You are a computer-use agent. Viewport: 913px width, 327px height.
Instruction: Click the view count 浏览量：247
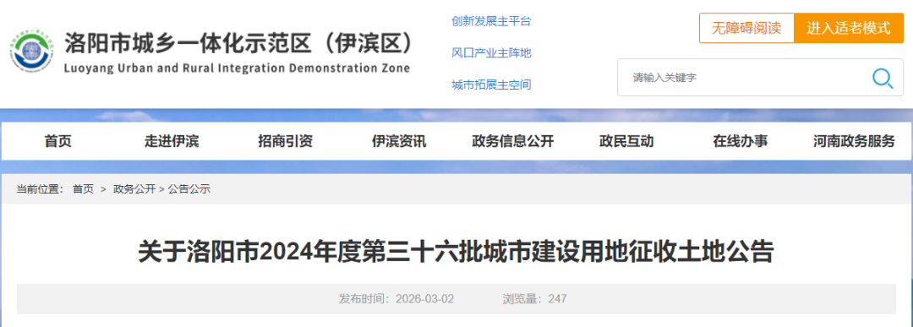(x=534, y=299)
